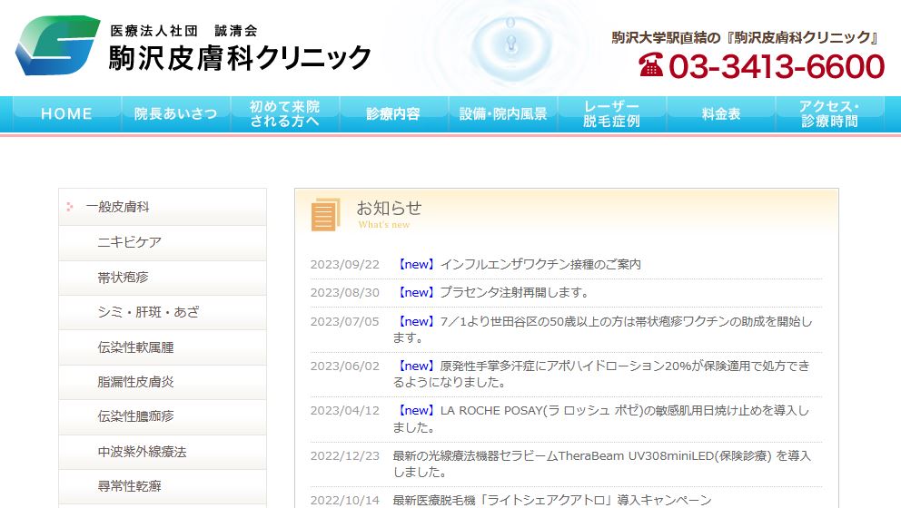Open アクセス・診療時間 menu item
This screenshot has height=508, width=901.
point(829,114)
